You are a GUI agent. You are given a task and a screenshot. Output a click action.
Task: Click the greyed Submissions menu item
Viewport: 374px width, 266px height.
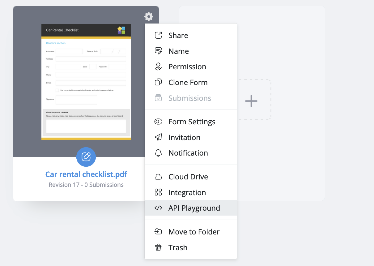coord(189,98)
